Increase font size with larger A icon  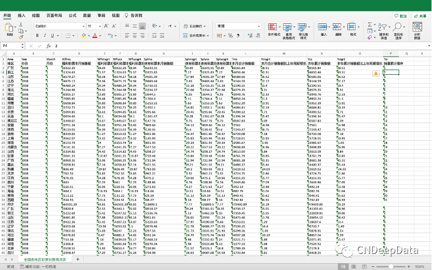[106, 26]
